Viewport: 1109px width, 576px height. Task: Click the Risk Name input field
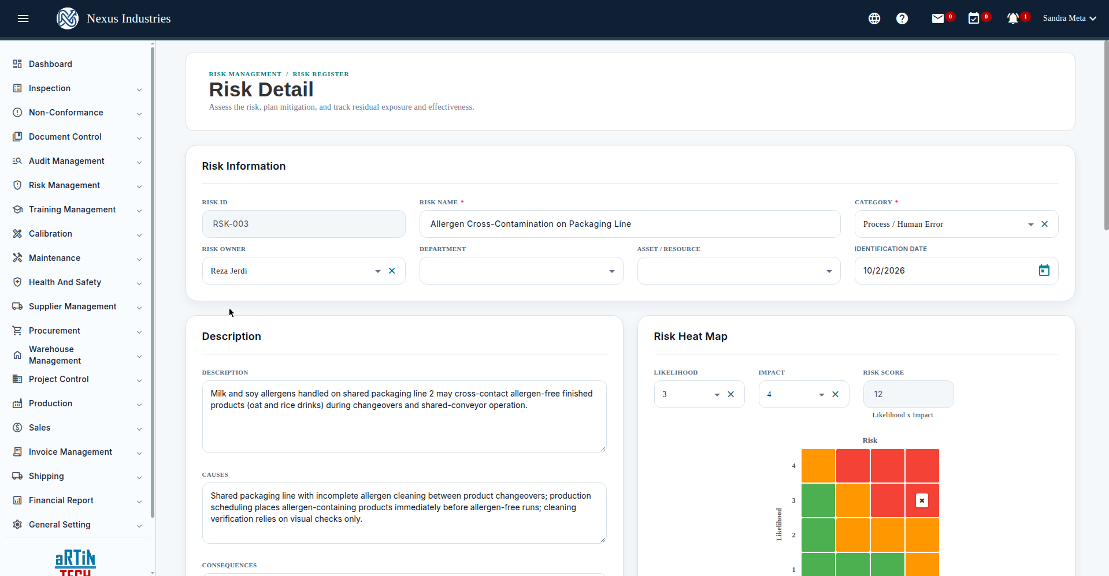coord(630,224)
